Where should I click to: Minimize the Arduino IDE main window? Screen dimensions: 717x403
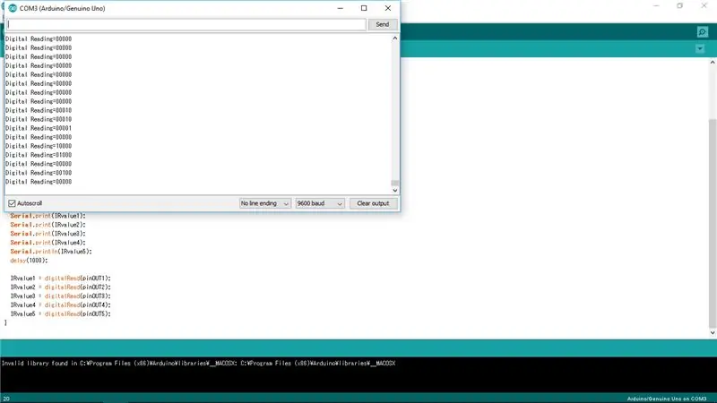click(x=656, y=5)
